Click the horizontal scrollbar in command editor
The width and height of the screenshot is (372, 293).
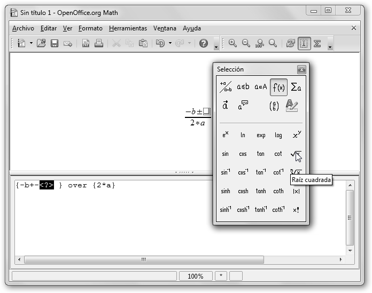pyautogui.click(x=143, y=259)
